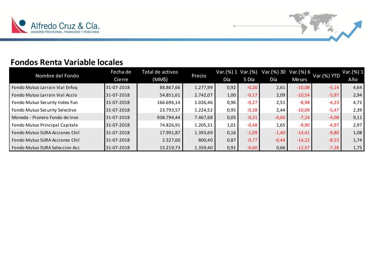The height and width of the screenshot is (278, 371).
Task: Click 6-month variation value -14,41
Action: (x=303, y=132)
